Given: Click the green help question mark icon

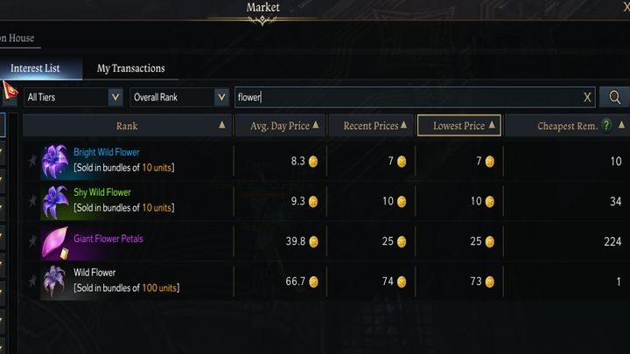Looking at the screenshot, I should point(606,126).
